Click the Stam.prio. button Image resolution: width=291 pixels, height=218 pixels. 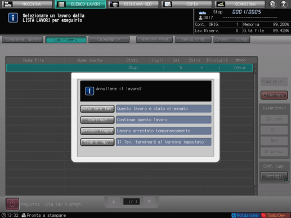[x=274, y=82]
